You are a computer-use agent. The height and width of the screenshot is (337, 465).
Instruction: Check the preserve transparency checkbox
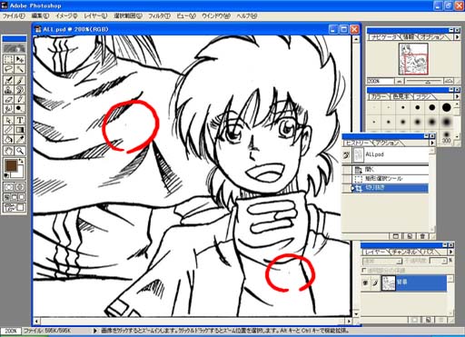pyautogui.click(x=364, y=270)
